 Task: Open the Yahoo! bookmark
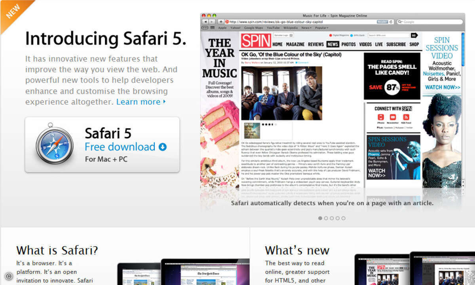235,28
